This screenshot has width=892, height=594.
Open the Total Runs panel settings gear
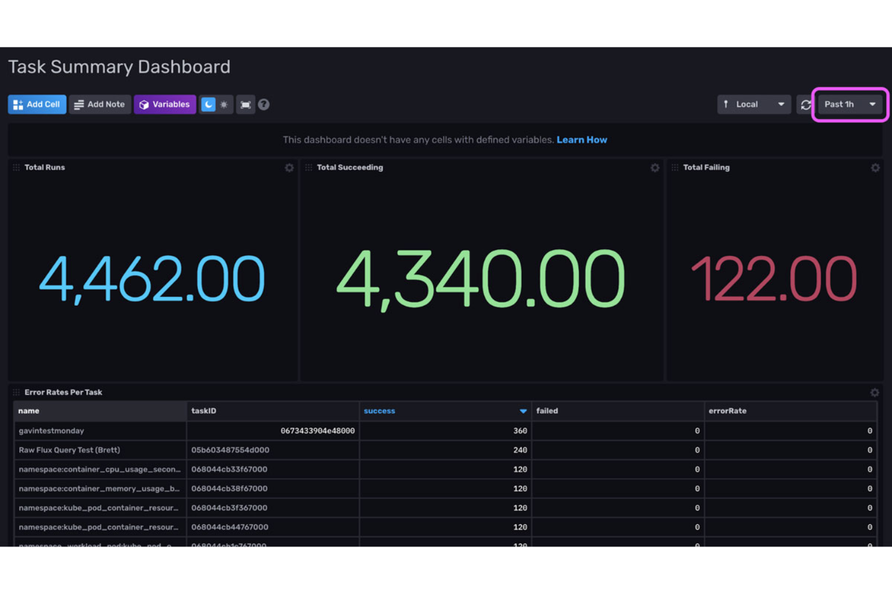coord(289,168)
